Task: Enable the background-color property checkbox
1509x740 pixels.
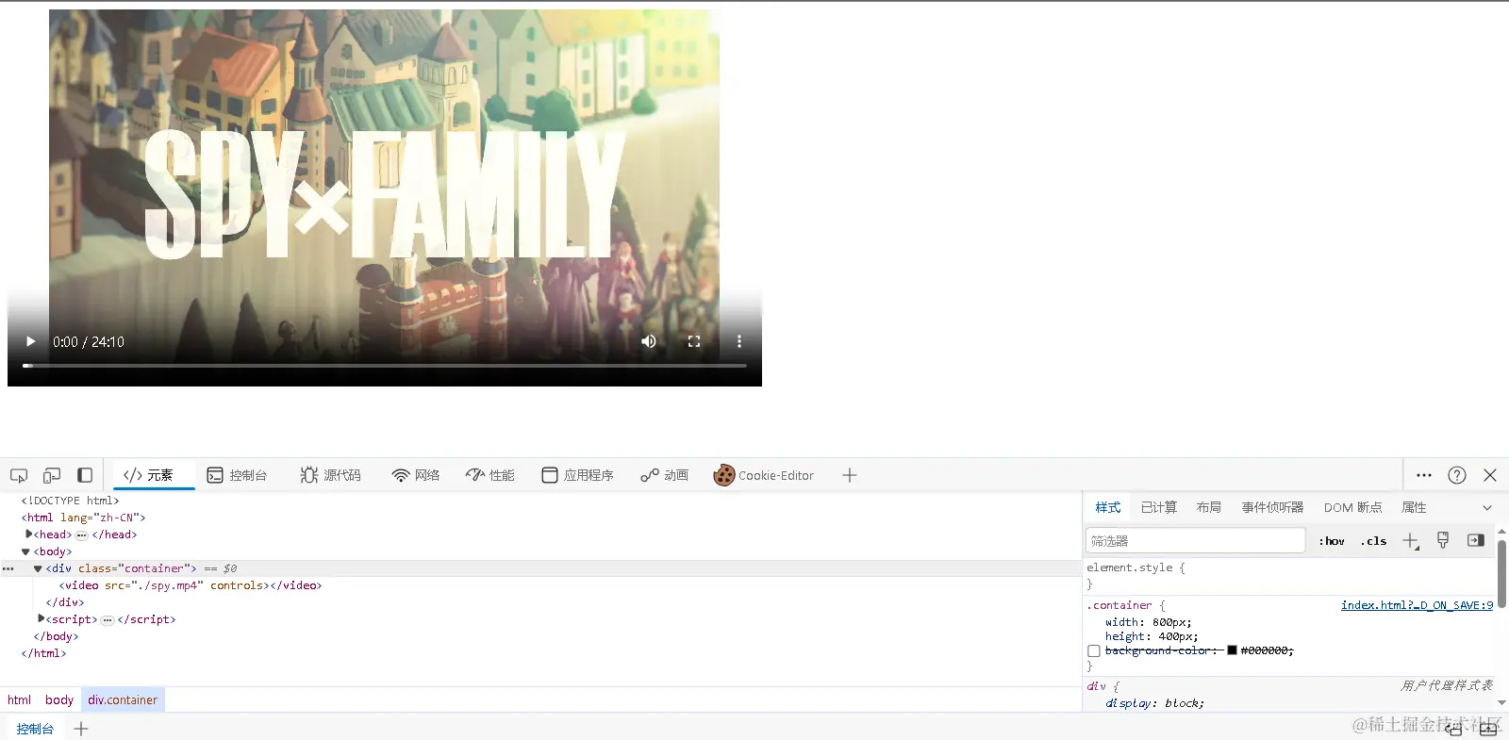Action: pos(1094,650)
